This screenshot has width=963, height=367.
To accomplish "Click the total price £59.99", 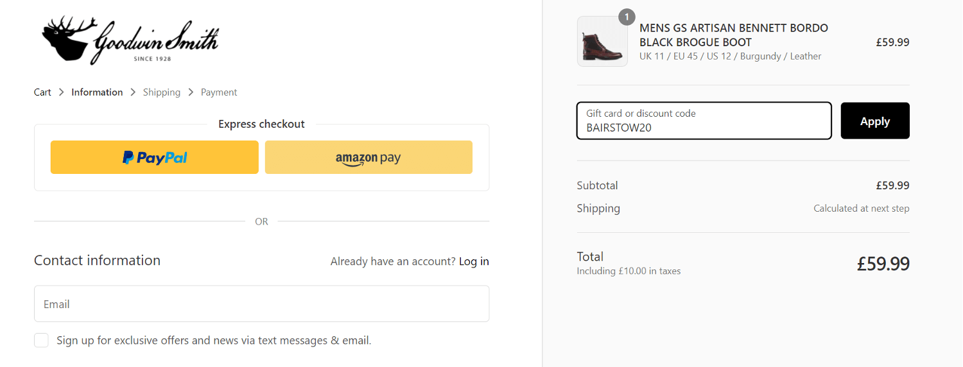I will [883, 264].
